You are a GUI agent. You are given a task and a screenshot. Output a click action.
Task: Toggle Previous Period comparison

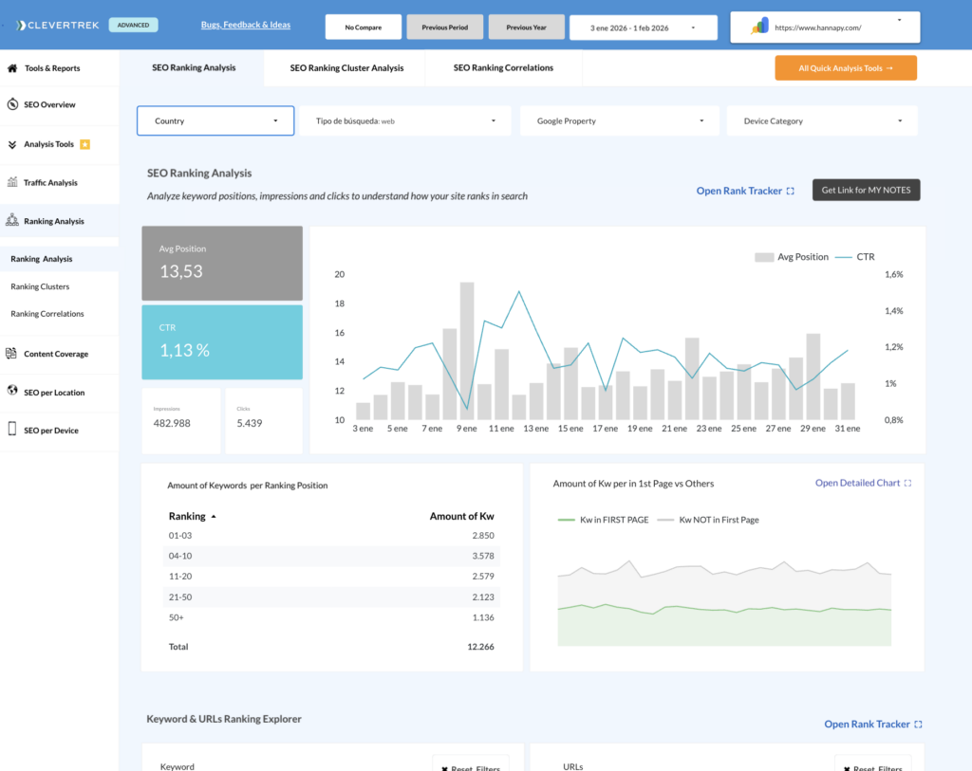(x=444, y=28)
